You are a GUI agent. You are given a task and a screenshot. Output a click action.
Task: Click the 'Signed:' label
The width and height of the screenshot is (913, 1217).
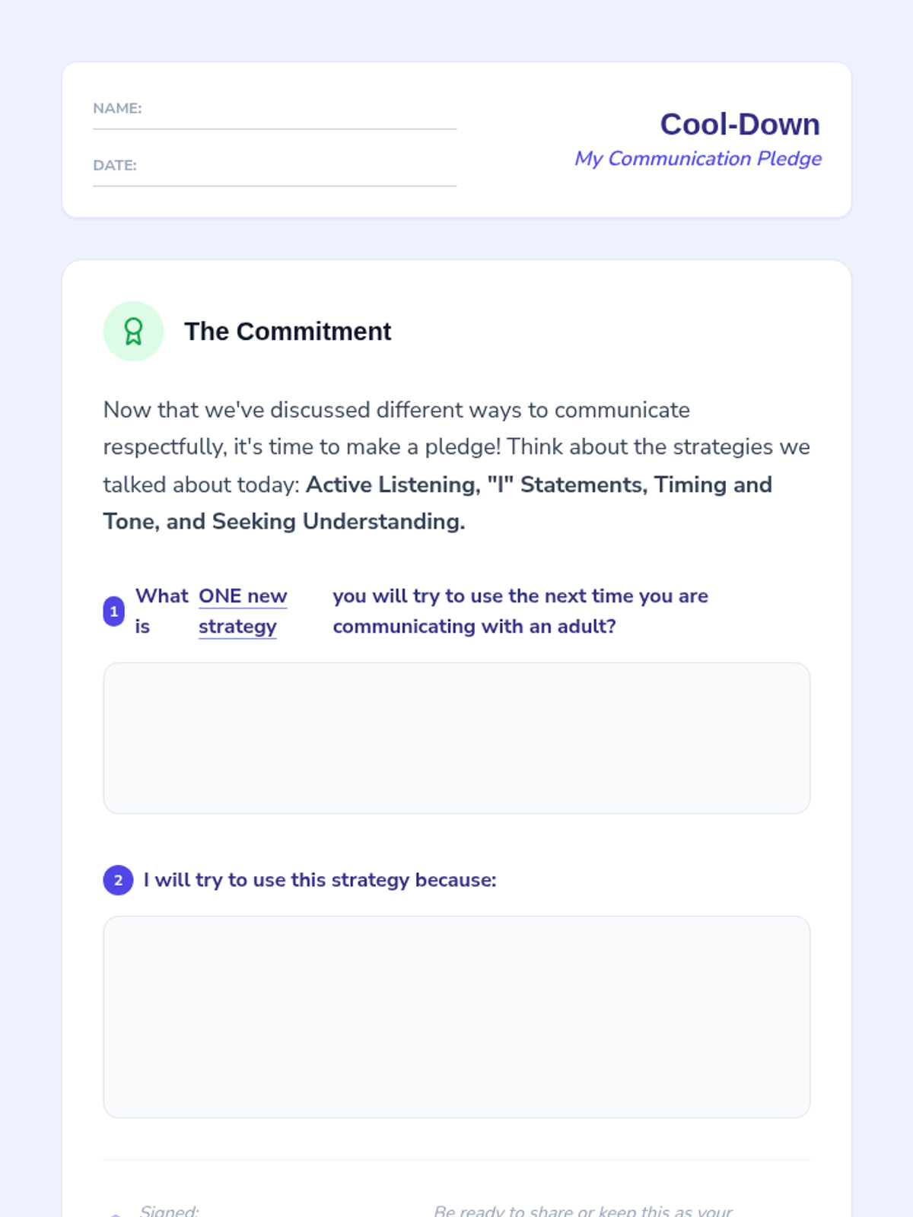point(169,1210)
